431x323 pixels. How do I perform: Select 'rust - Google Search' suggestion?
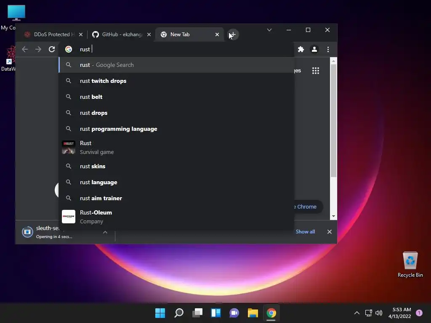coord(176,65)
